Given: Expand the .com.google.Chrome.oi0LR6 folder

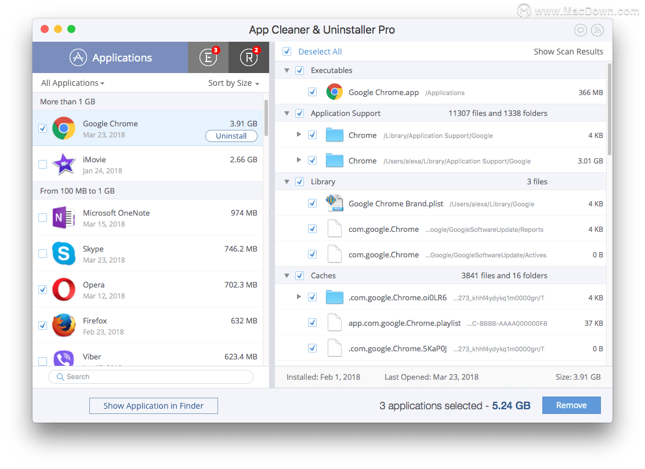Looking at the screenshot, I should 299,297.
